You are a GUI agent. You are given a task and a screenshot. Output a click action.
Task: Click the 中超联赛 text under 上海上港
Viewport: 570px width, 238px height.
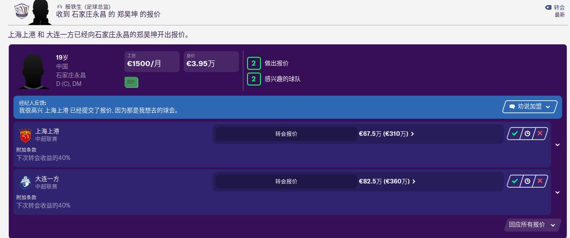(x=46, y=139)
